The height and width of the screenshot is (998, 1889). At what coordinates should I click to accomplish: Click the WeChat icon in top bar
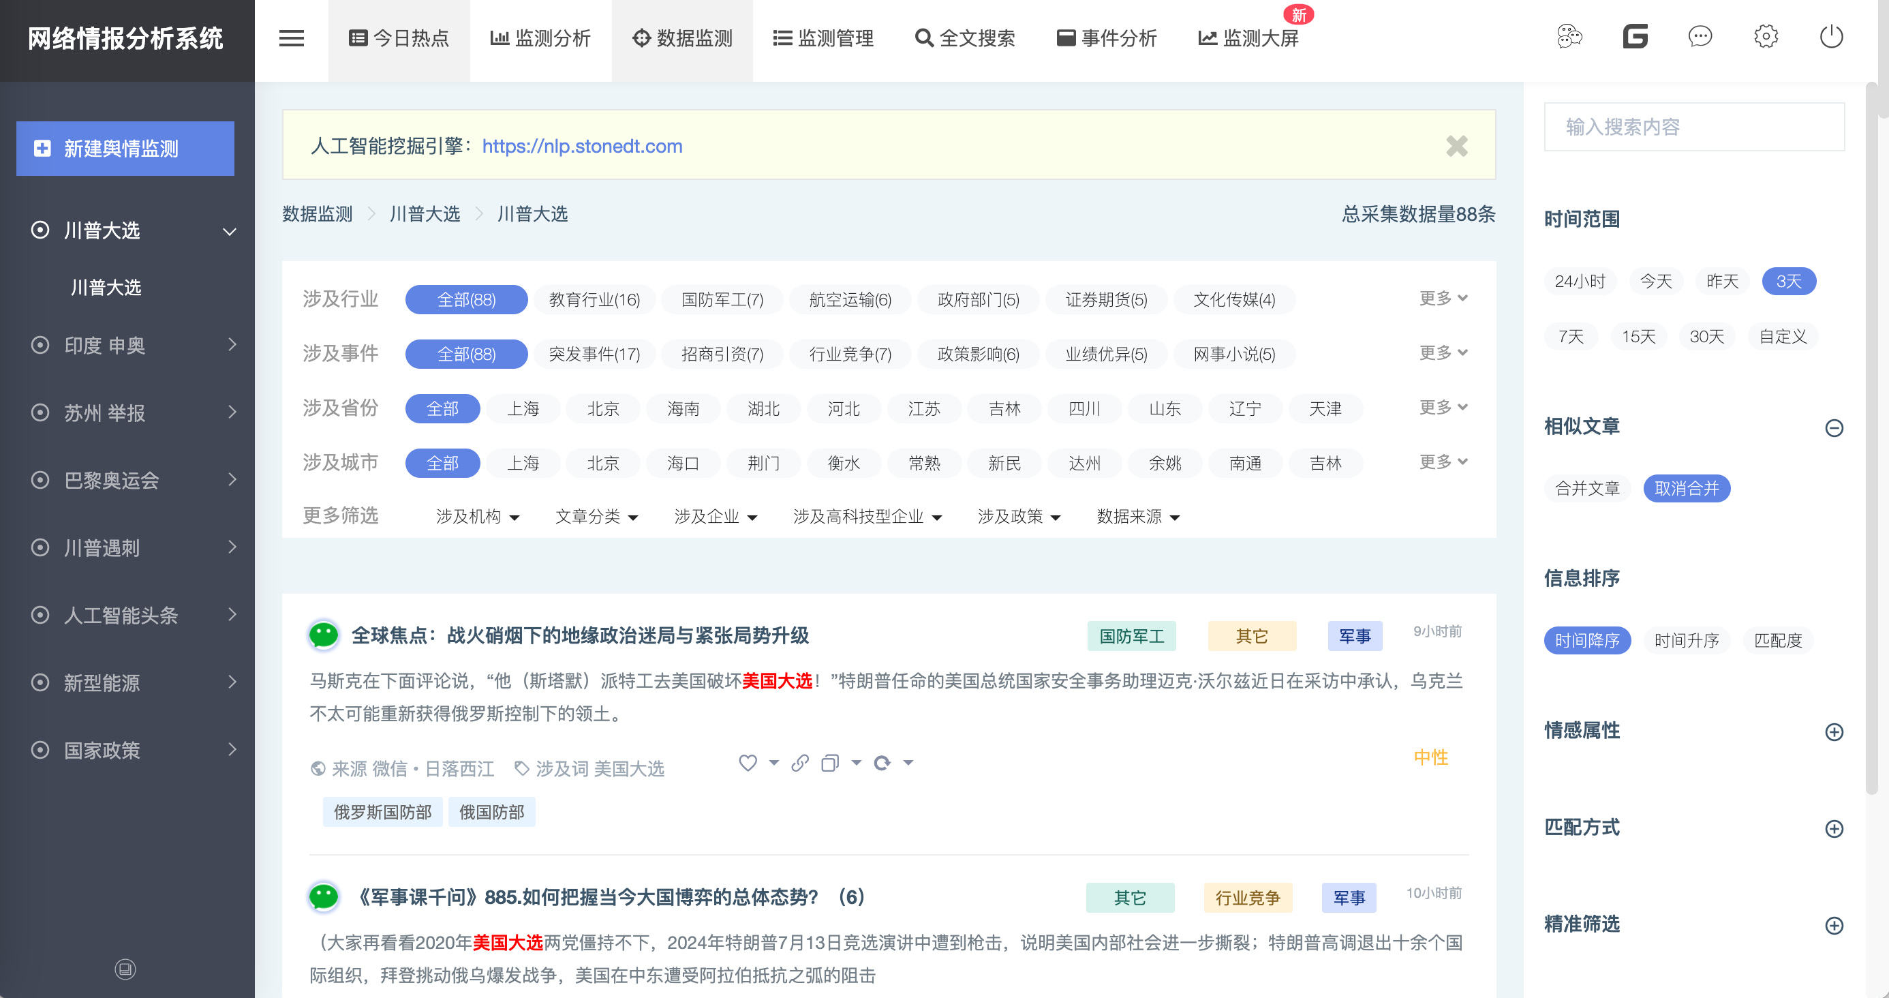1569,37
